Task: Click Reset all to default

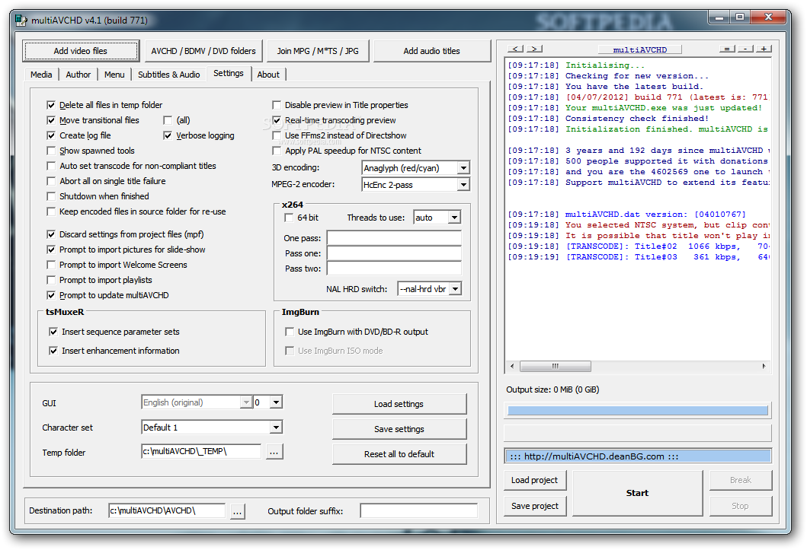Action: (399, 454)
